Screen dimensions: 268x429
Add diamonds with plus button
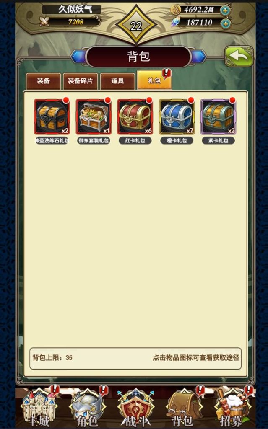coord(225,24)
